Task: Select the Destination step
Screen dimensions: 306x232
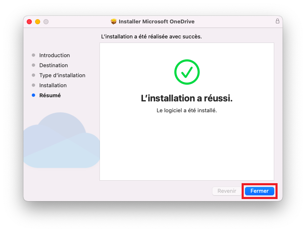Action: 54,65
